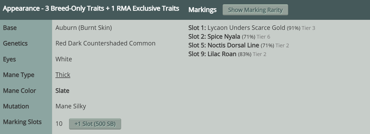
Task: Select the Auburn (Burnt Skin) base value
Action: coord(83,28)
